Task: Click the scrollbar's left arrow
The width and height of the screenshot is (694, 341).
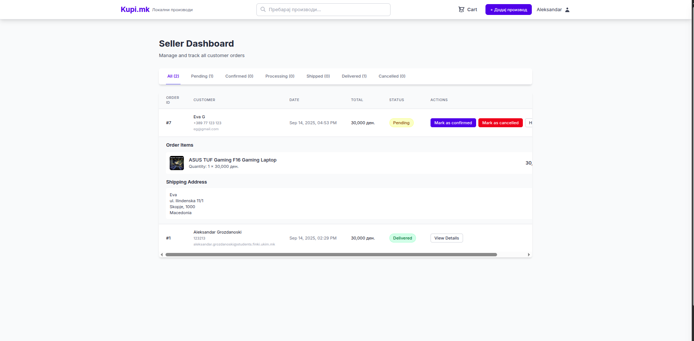Action: 162,255
